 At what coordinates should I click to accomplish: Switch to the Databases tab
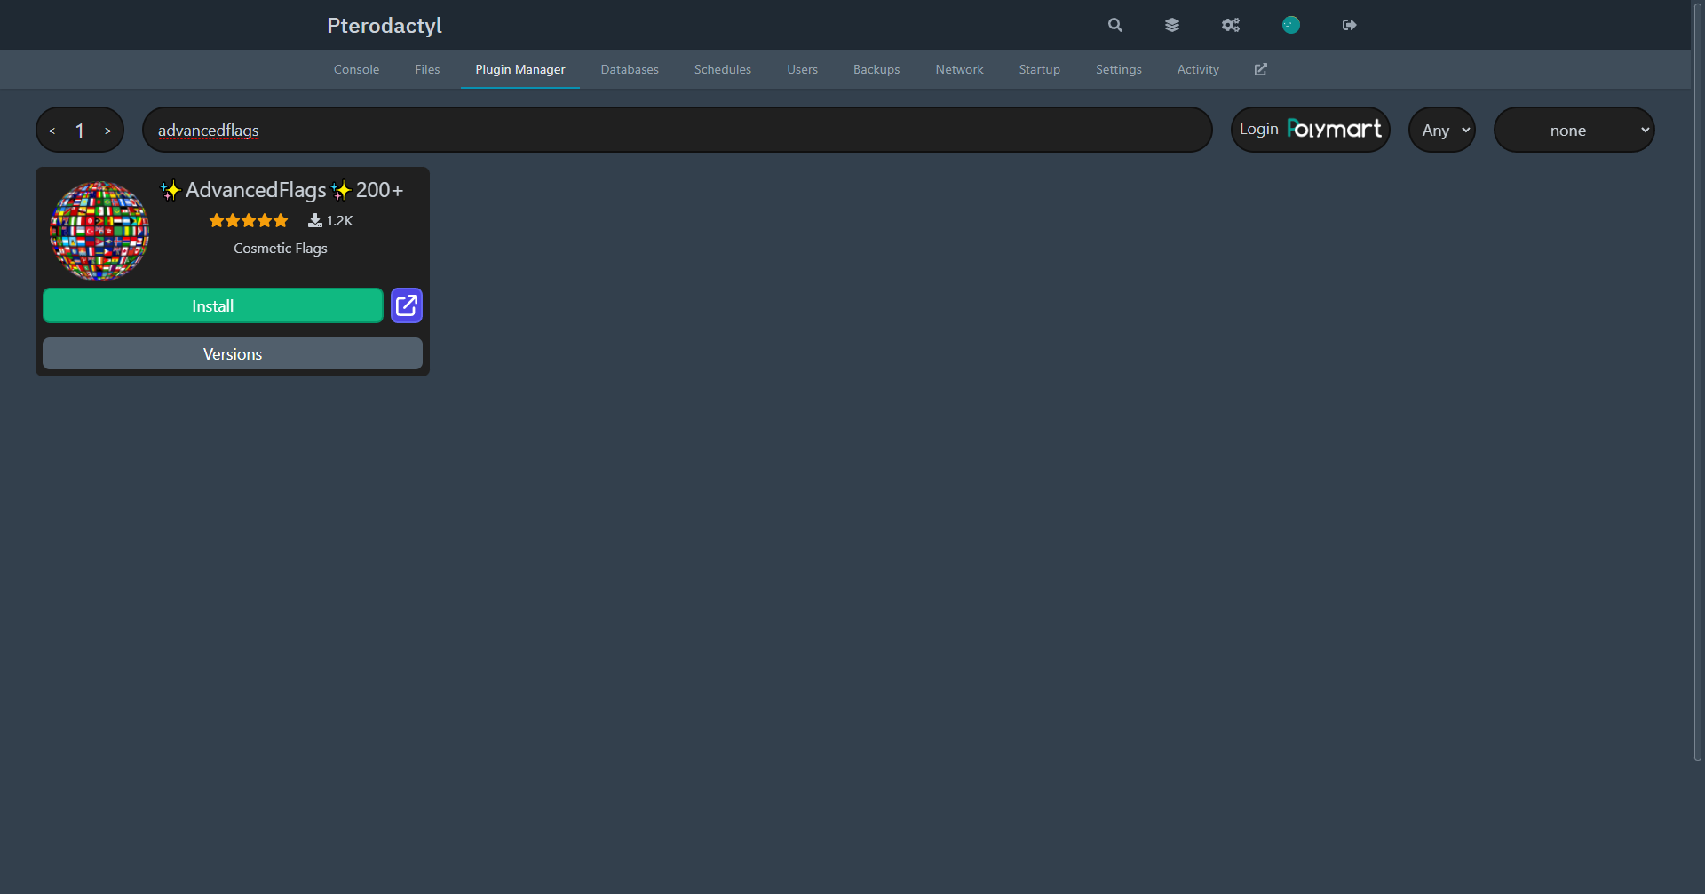coord(629,69)
